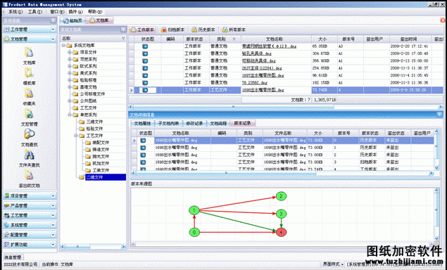
Task: Expand the 扩展功能 sidebar section
Action: click(53, 245)
